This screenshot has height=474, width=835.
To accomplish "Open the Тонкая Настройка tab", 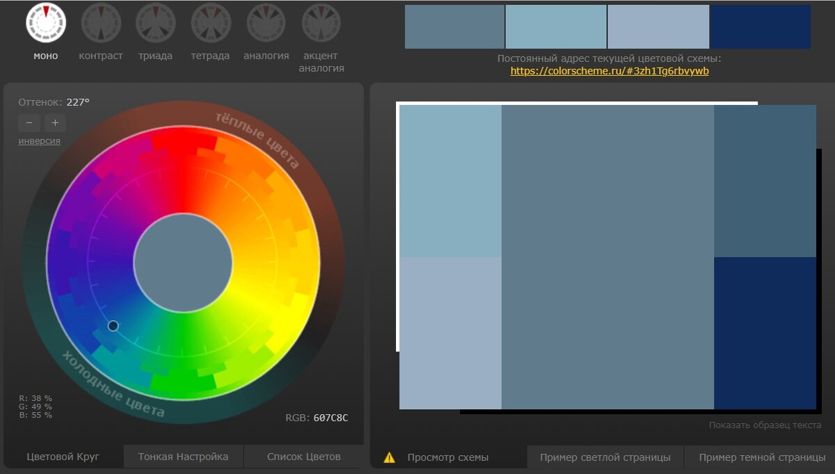I will point(183,457).
